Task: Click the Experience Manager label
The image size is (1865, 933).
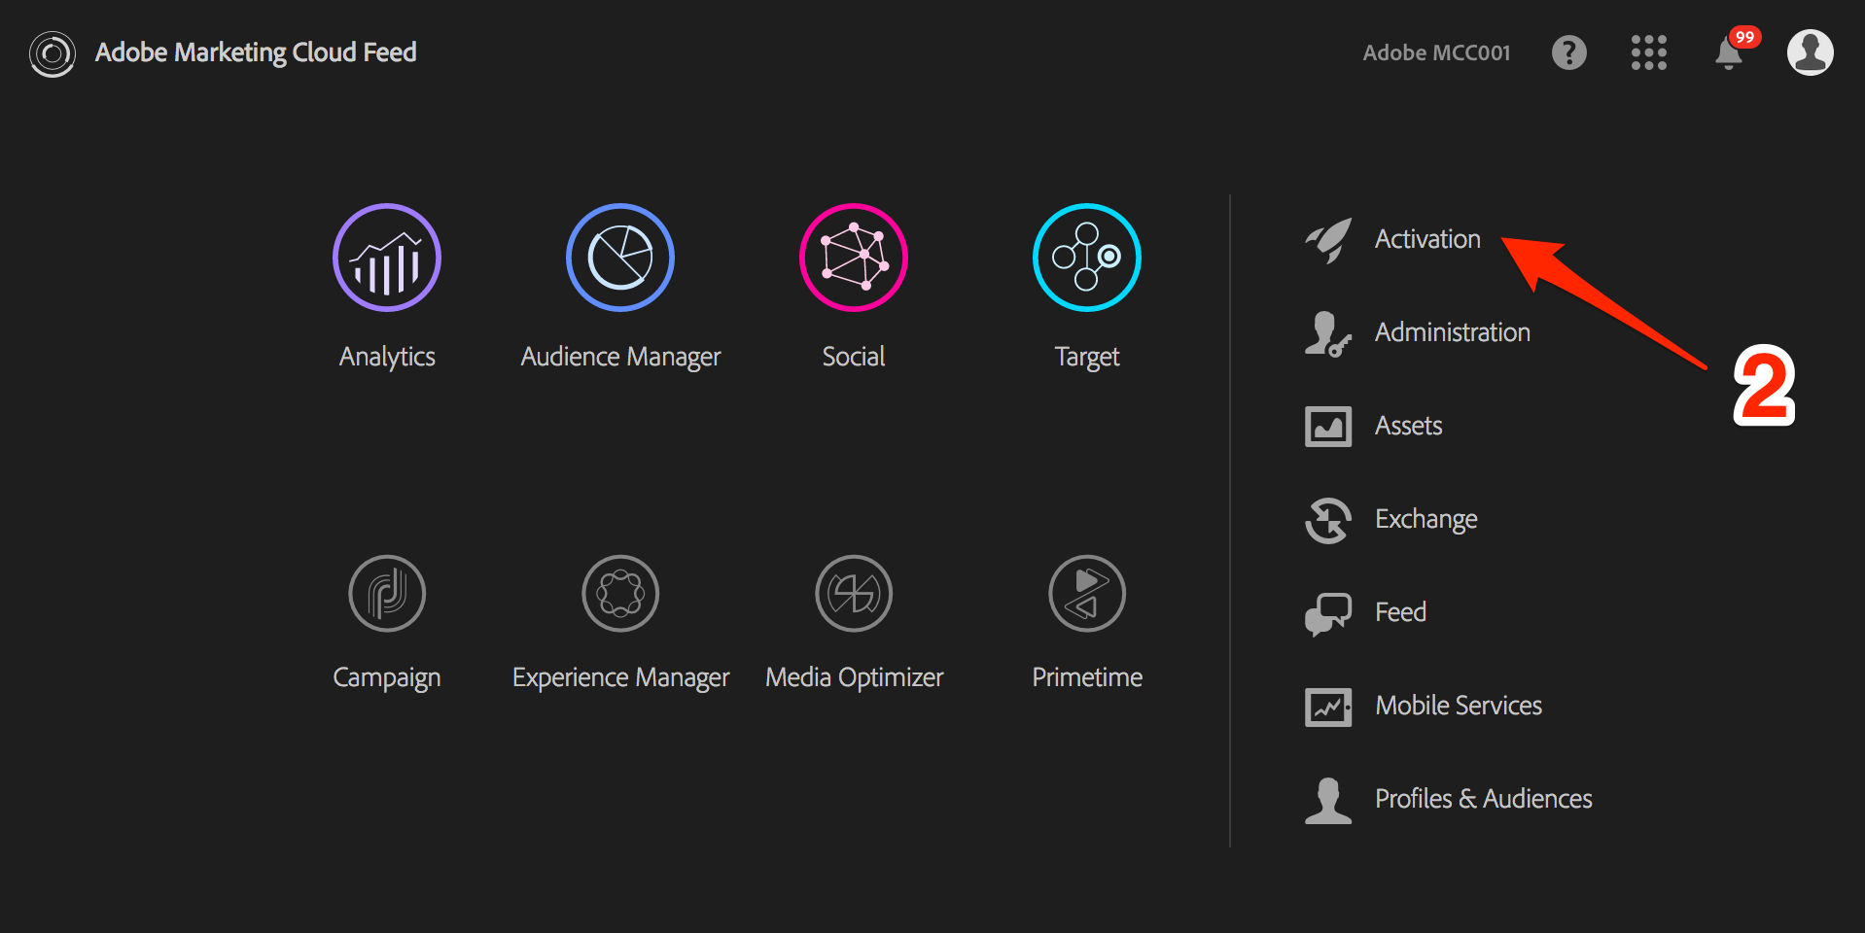Action: 620,678
